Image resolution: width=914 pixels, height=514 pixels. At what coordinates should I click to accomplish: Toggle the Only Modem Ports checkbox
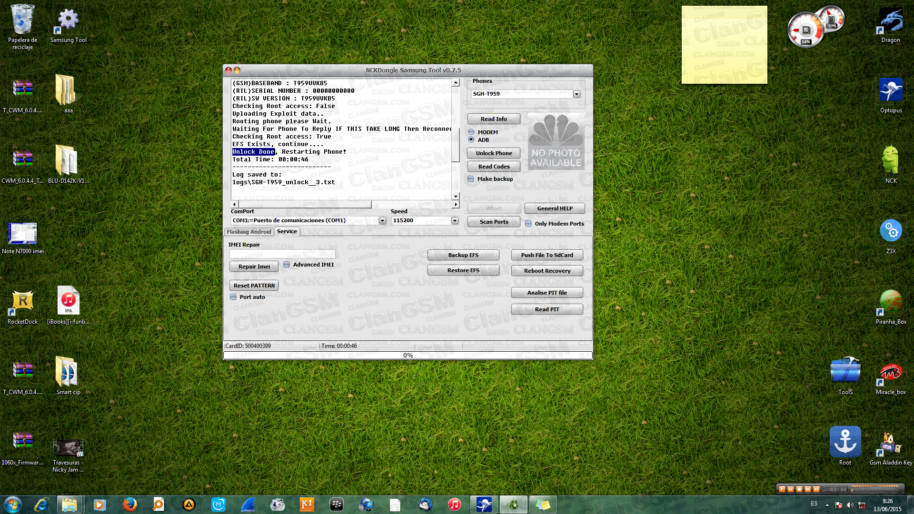click(528, 224)
